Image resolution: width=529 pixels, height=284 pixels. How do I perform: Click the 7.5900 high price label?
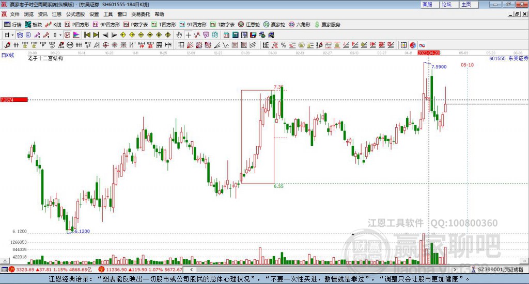(439, 67)
